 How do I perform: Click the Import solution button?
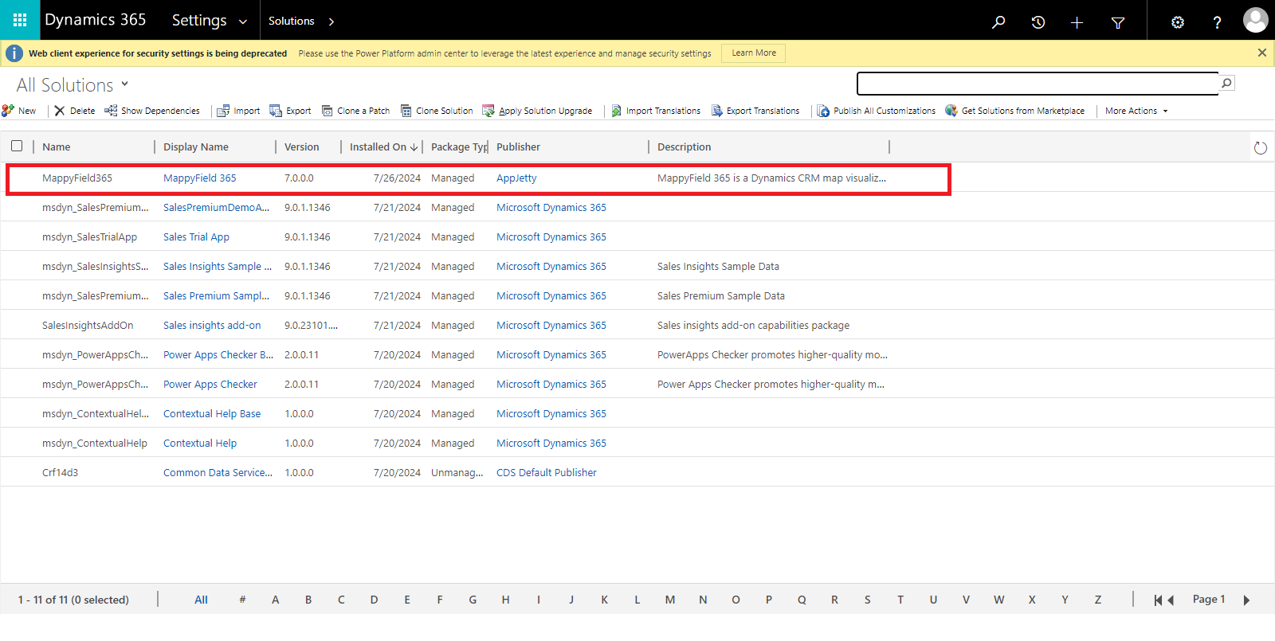[239, 111]
